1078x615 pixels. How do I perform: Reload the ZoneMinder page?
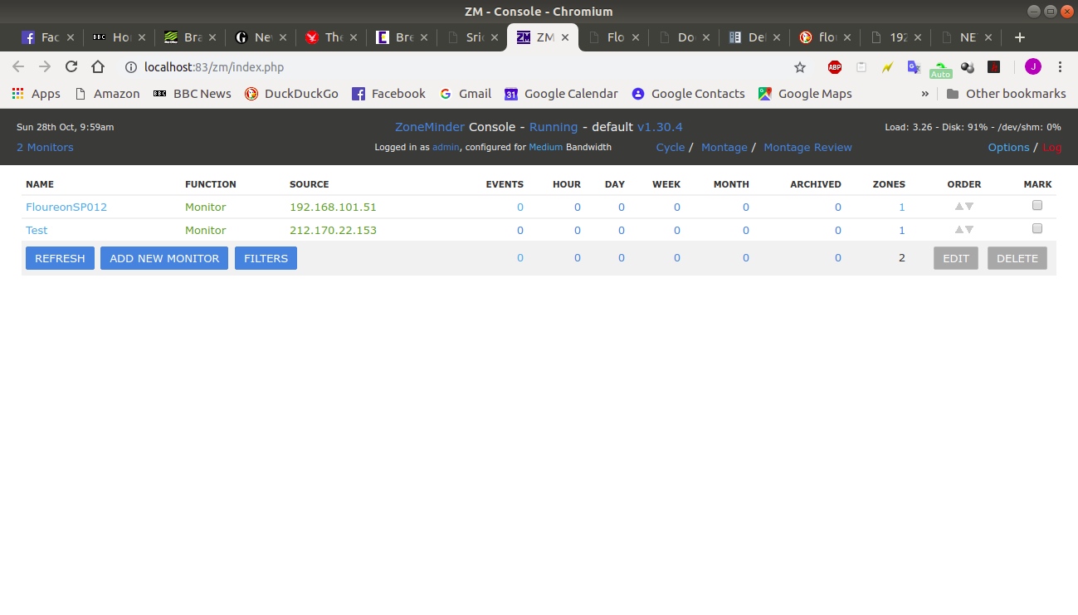[x=71, y=67]
